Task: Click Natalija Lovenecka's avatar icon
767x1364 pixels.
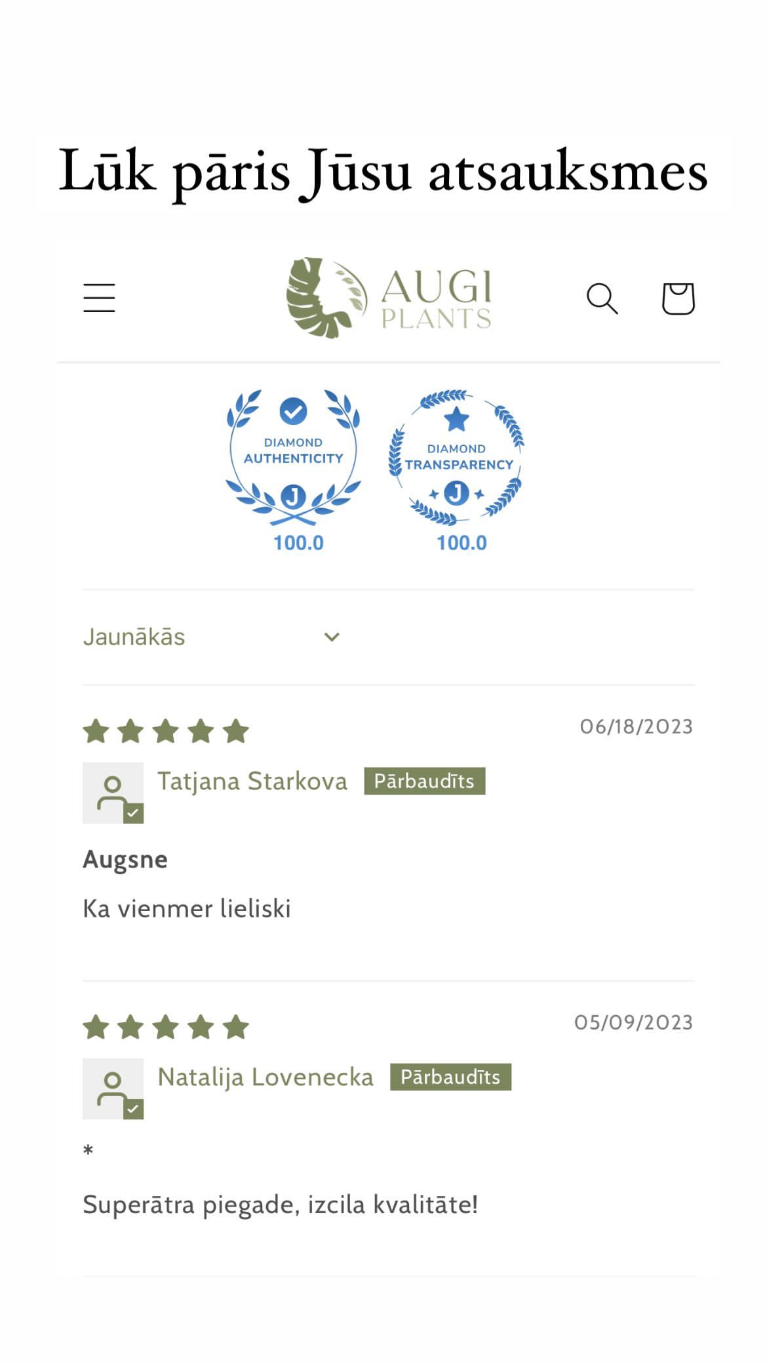Action: tap(113, 1088)
